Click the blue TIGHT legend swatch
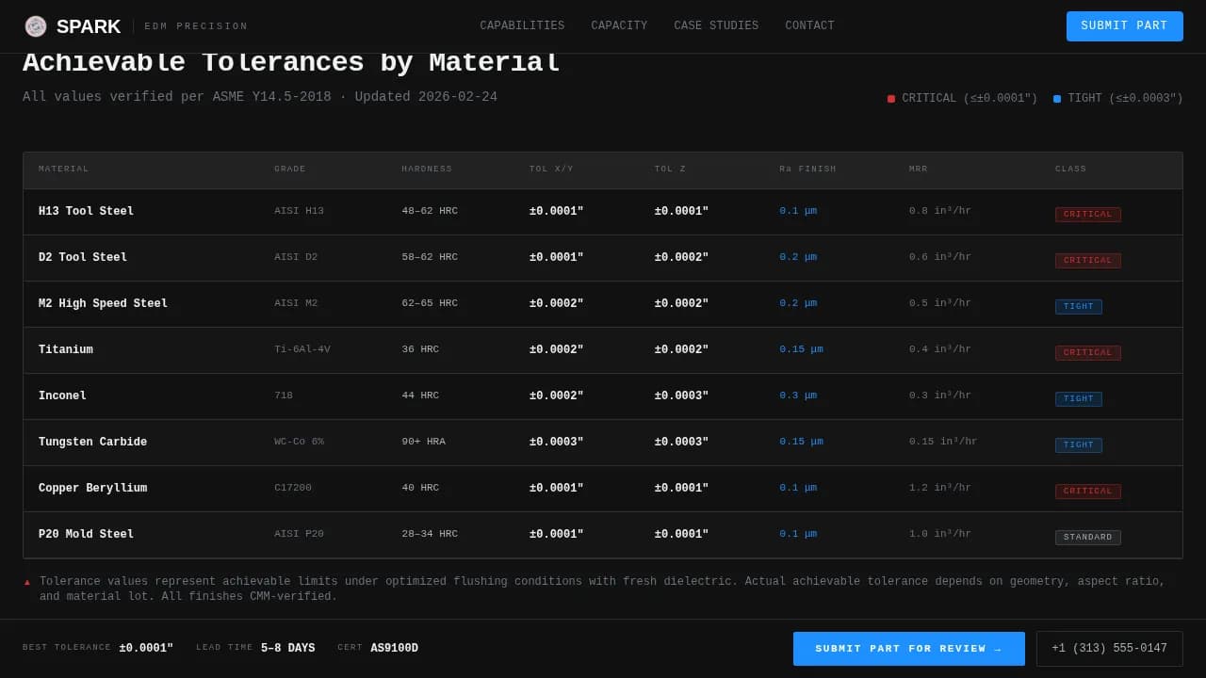Viewport: 1206px width, 678px height. pyautogui.click(x=1057, y=99)
